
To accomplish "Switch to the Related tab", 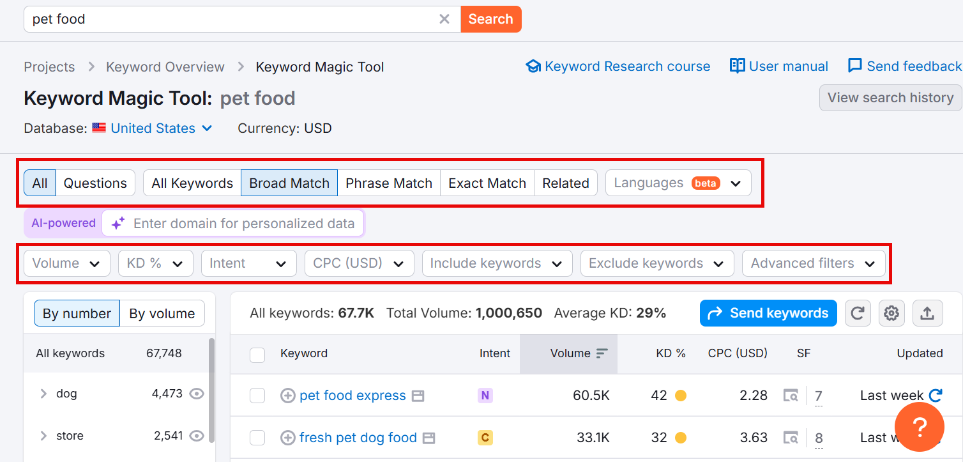I will 566,183.
